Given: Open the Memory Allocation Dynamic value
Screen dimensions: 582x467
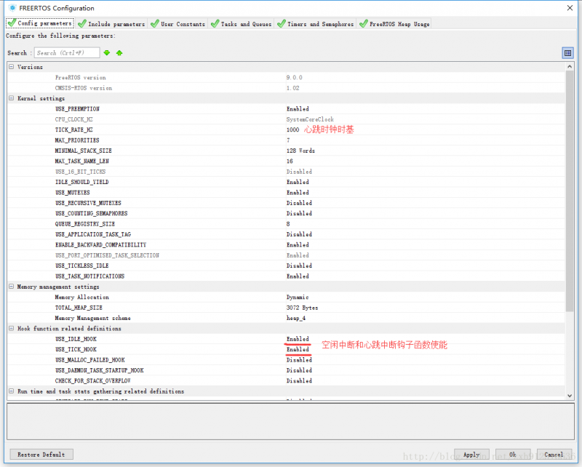Looking at the screenshot, I should click(298, 297).
